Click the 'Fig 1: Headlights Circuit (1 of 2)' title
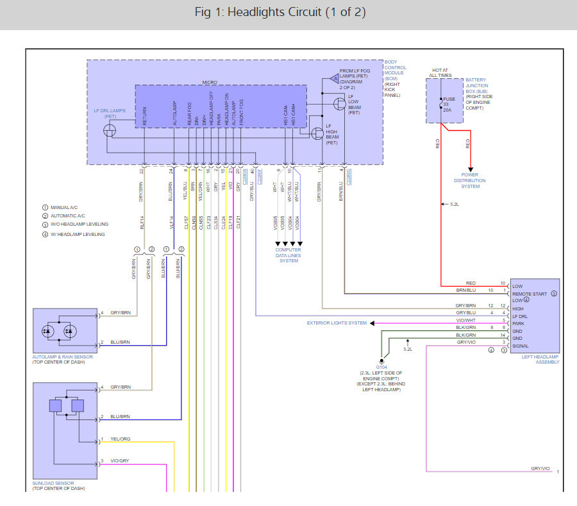This screenshot has height=506, width=577. click(x=280, y=12)
